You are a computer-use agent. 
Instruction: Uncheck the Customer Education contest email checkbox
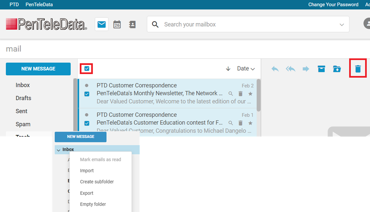pos(87,123)
